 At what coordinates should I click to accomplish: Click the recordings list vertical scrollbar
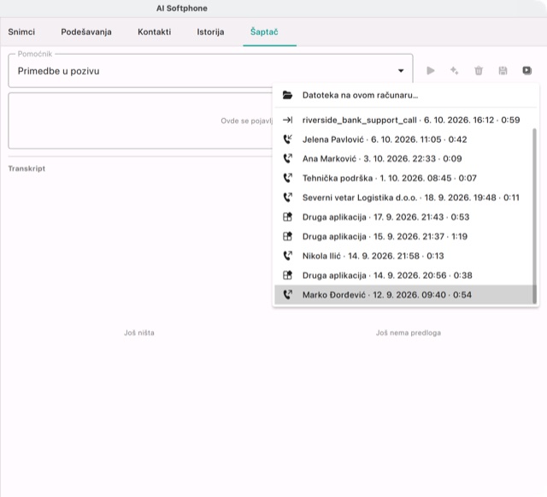(534, 216)
